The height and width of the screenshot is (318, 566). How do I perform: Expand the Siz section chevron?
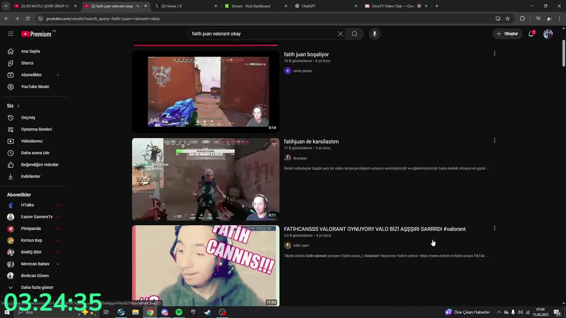click(x=18, y=106)
